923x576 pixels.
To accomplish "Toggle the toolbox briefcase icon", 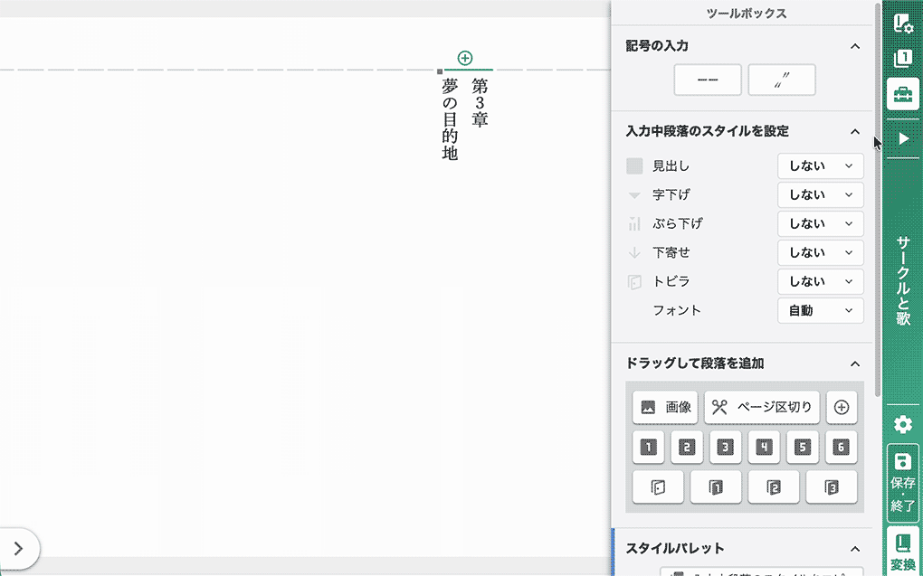I will coord(903,94).
